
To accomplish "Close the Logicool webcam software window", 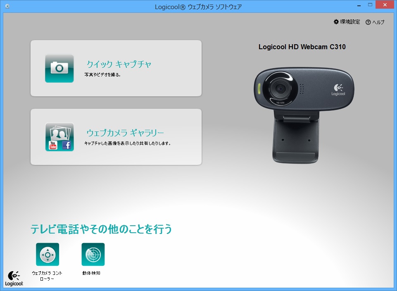I will click(385, 5).
